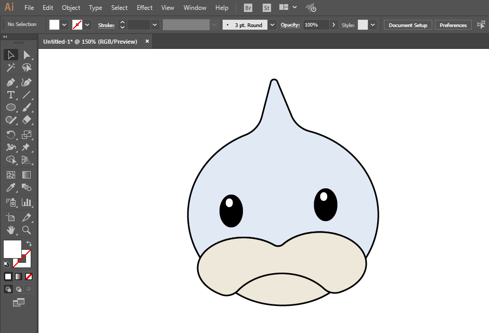Set paint mode to None
489x333 pixels.
point(29,276)
